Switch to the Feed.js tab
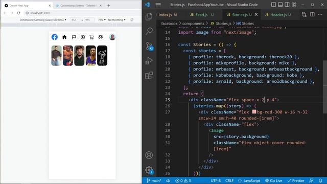Viewport: 327px width, 184px height. 202,15
